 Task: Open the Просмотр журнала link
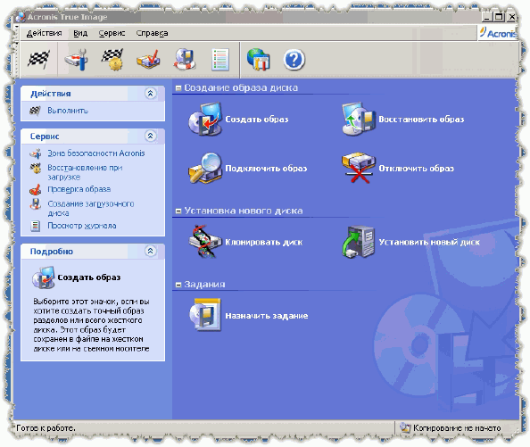point(82,226)
